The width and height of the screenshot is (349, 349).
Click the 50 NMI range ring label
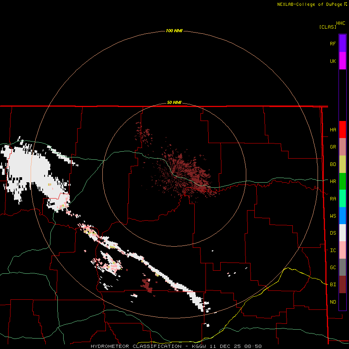pyautogui.click(x=174, y=102)
